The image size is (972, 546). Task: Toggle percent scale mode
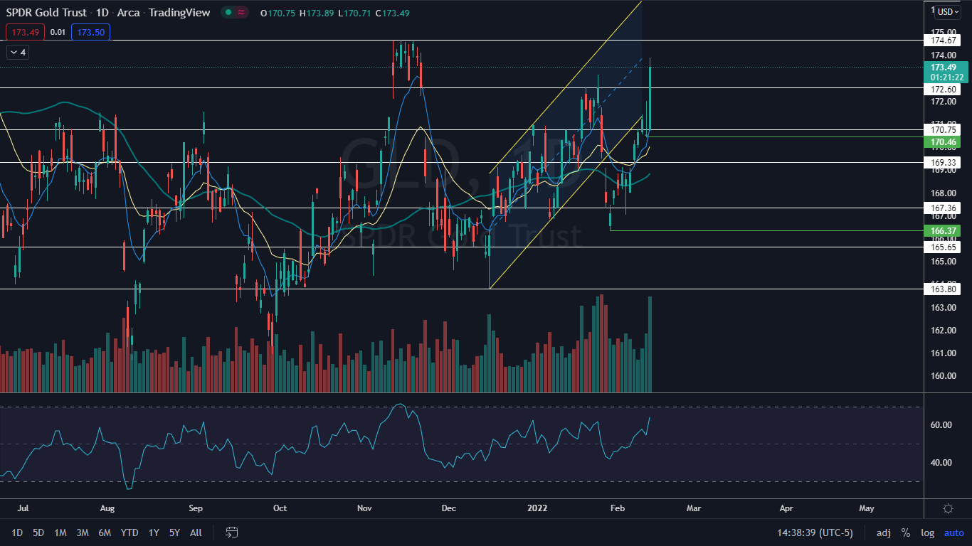click(x=906, y=532)
